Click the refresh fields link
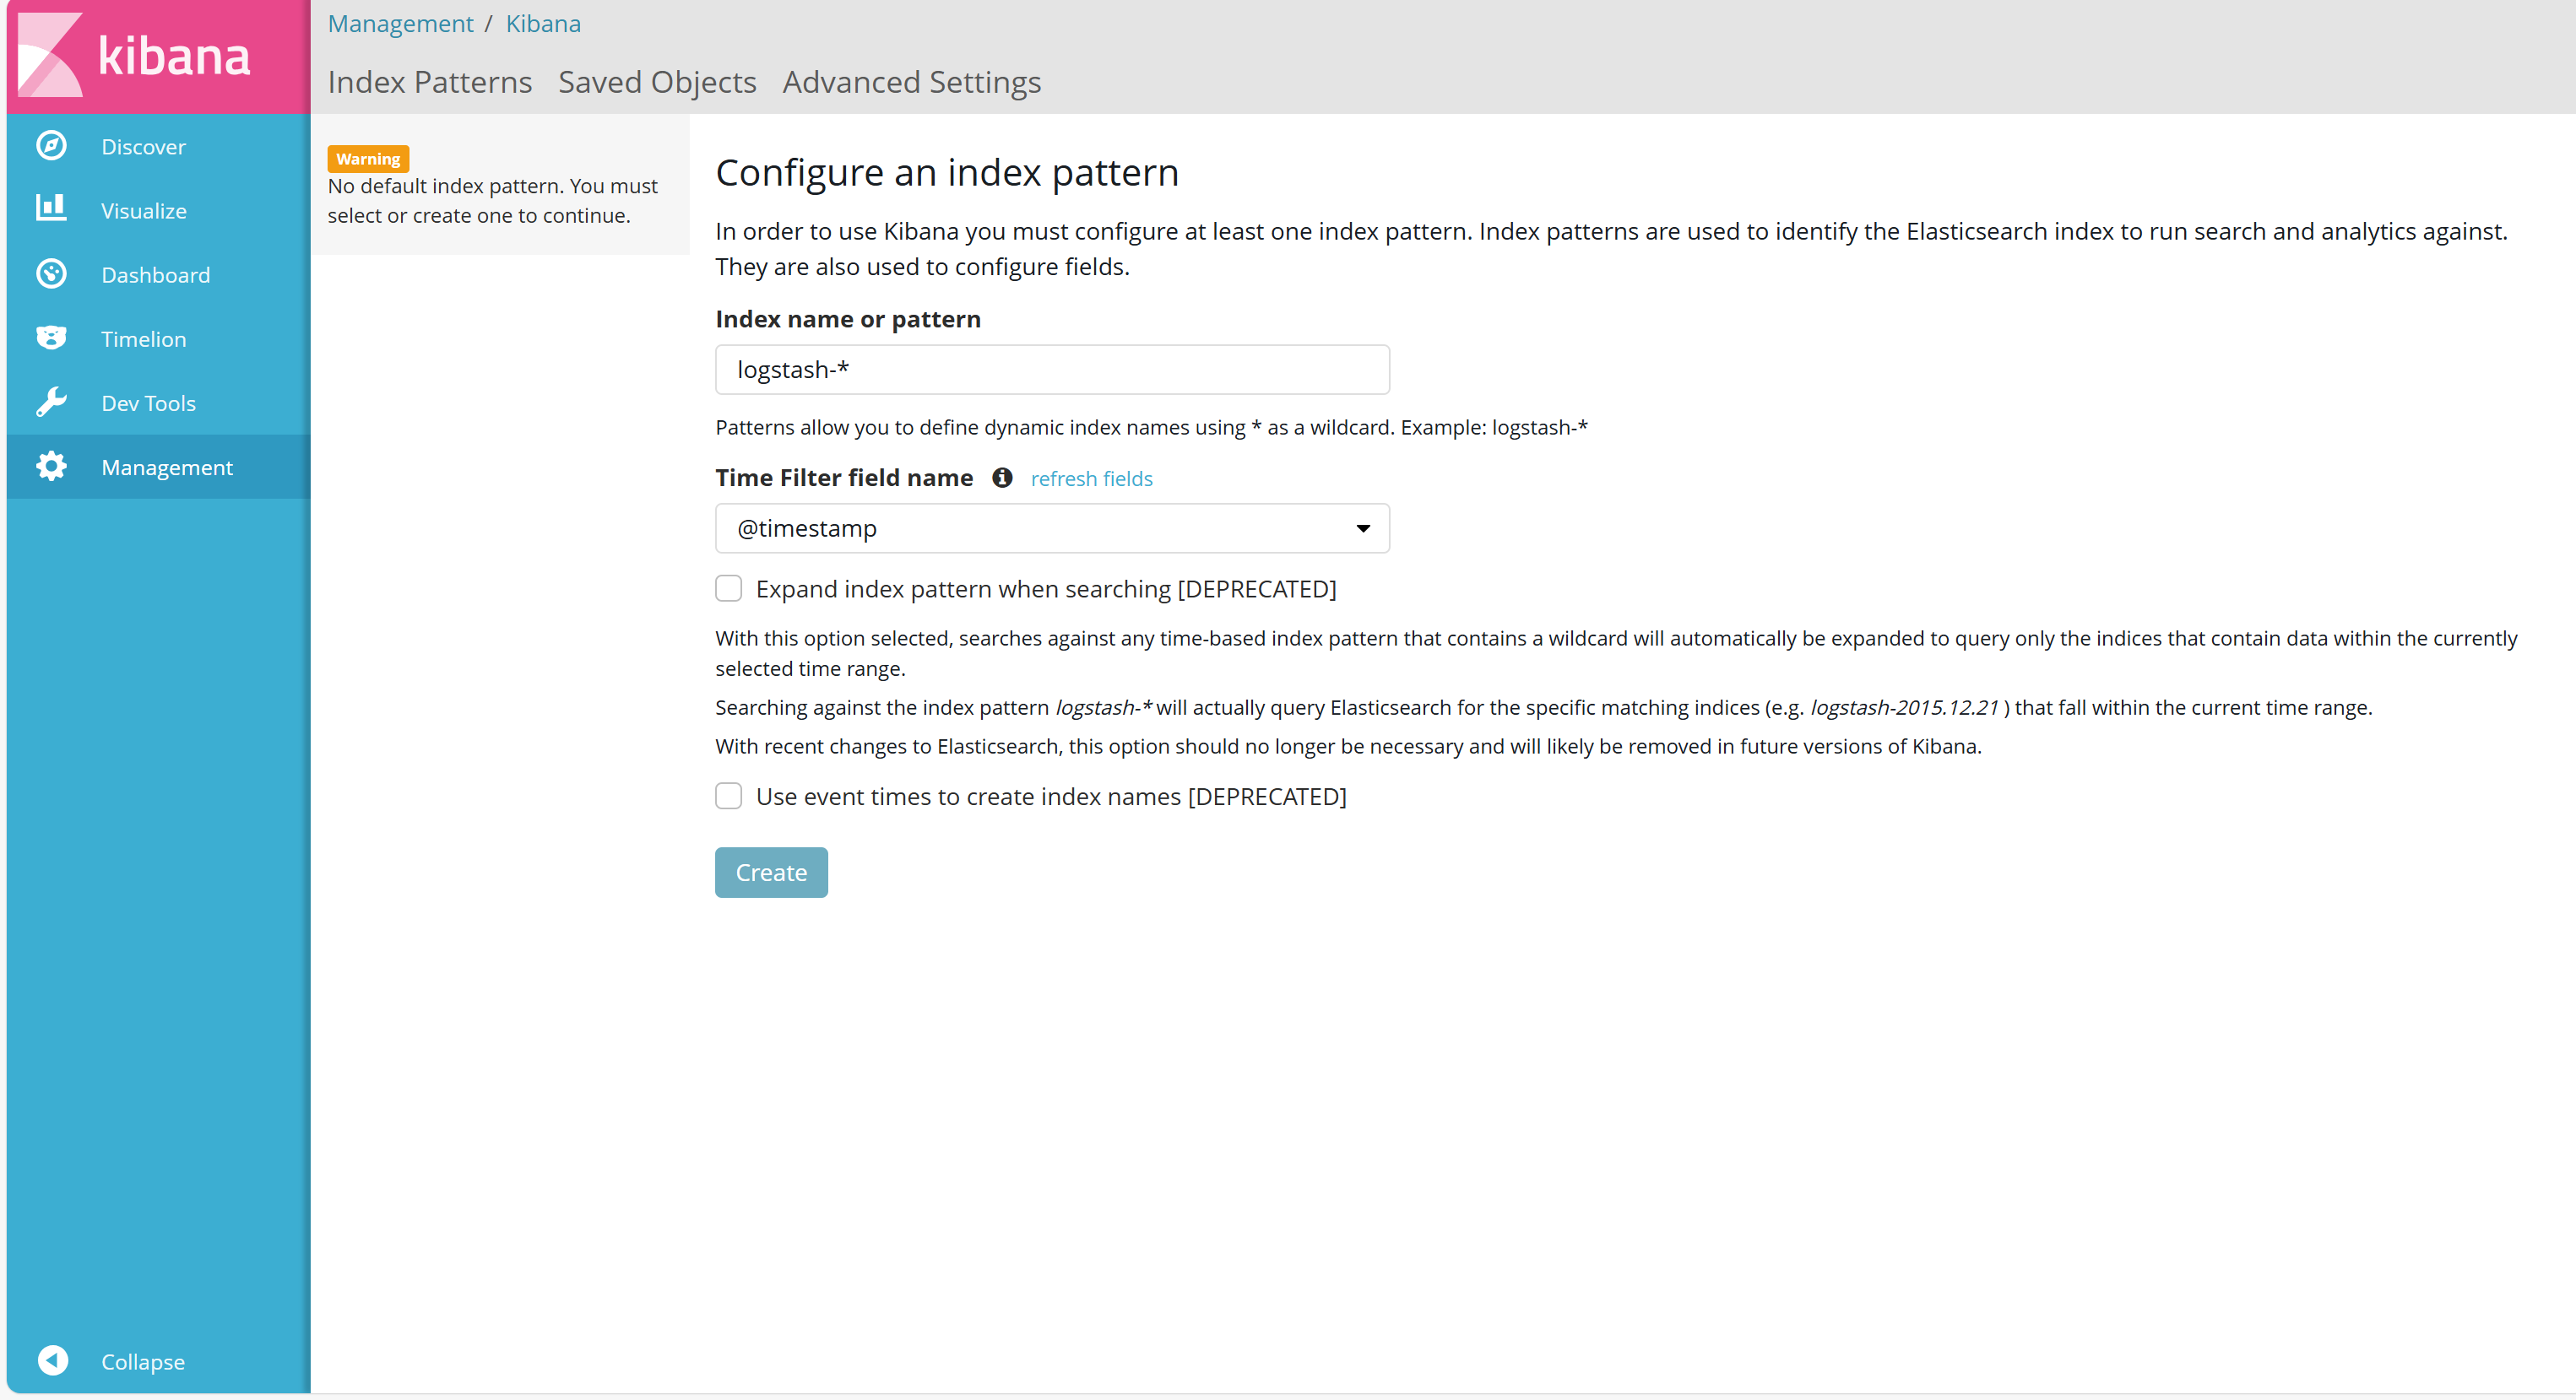2576x1400 pixels. point(1092,478)
